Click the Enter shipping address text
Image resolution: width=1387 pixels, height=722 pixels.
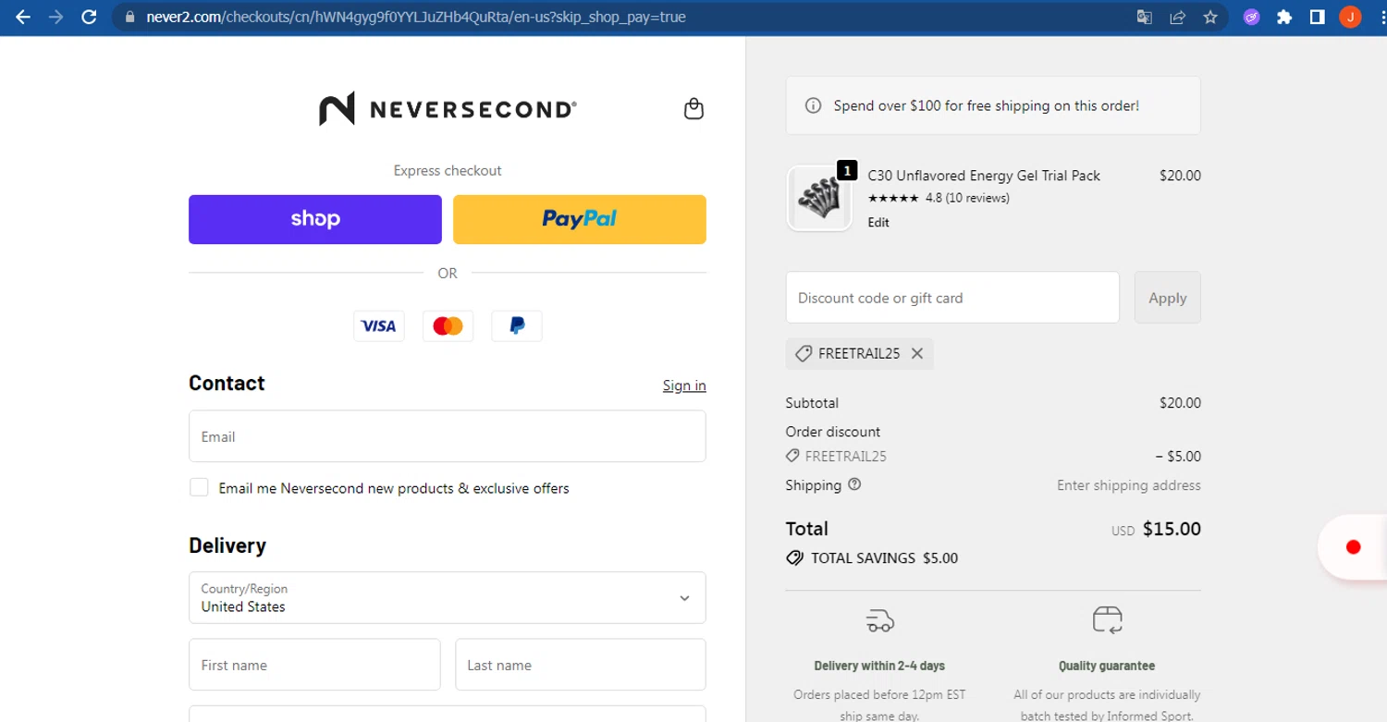pos(1129,485)
